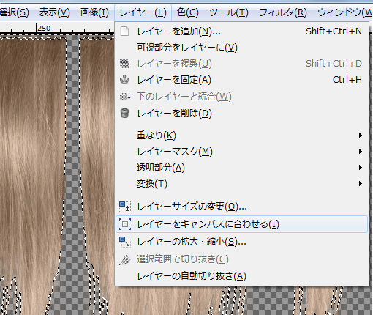This screenshot has height=315, width=373.
Task: Click the delete layer trash icon
Action: pyautogui.click(x=124, y=114)
